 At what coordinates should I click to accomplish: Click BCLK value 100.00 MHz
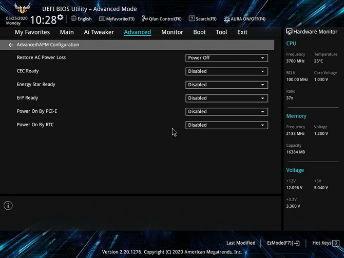pyautogui.click(x=297, y=80)
